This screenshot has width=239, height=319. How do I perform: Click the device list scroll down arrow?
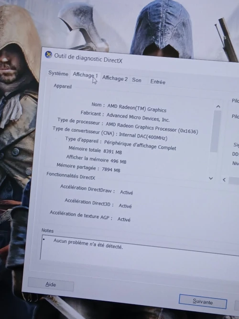coord(211,179)
